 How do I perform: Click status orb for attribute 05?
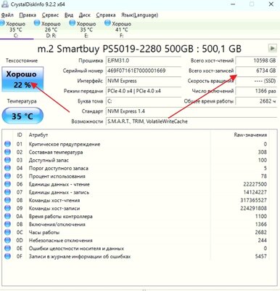pos(7,176)
